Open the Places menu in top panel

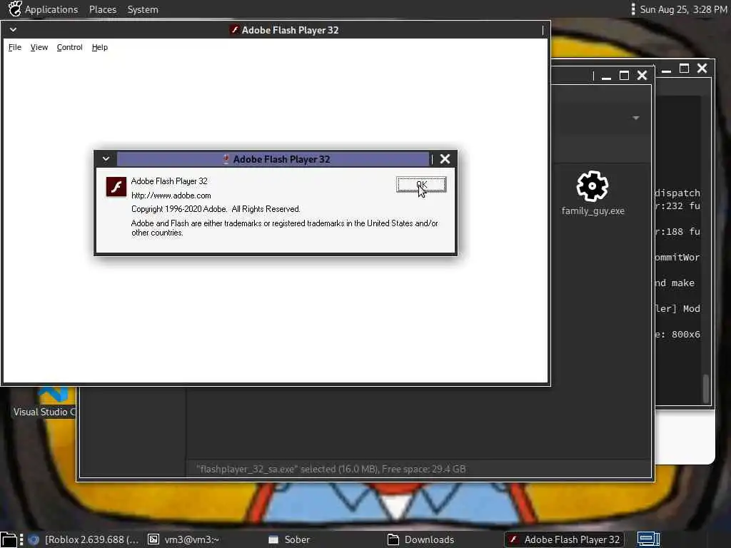(x=103, y=9)
